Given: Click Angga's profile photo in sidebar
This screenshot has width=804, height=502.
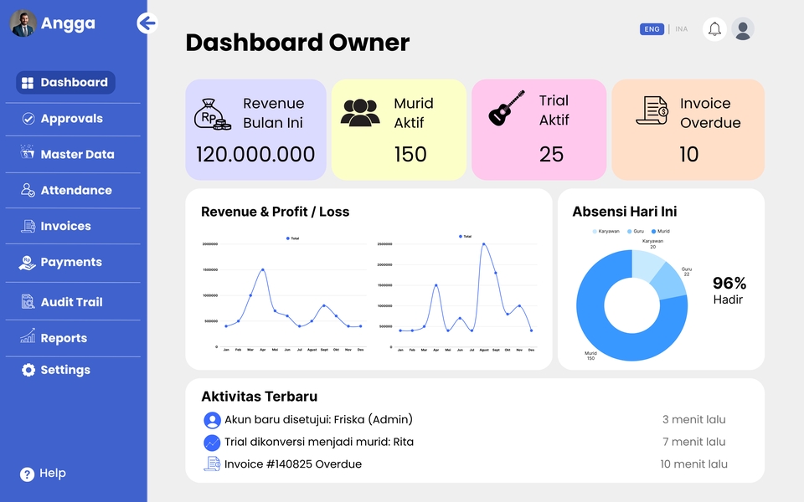Looking at the screenshot, I should point(23,23).
